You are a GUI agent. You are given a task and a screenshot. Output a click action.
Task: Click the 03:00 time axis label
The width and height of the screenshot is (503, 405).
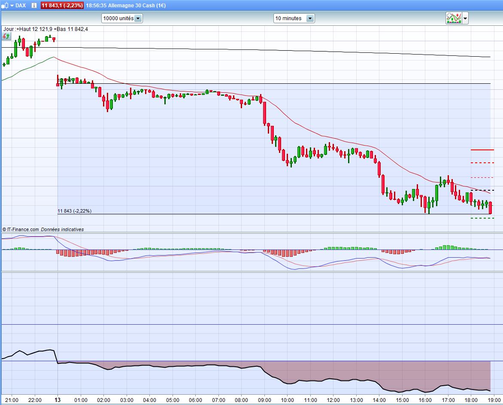click(127, 400)
